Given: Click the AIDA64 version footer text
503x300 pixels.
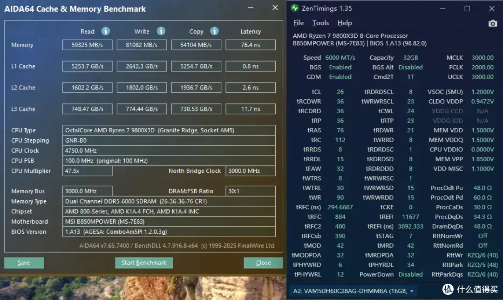Looking at the screenshot, I should click(177, 246).
